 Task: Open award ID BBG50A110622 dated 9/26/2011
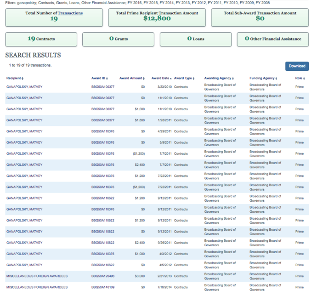pos(103,243)
